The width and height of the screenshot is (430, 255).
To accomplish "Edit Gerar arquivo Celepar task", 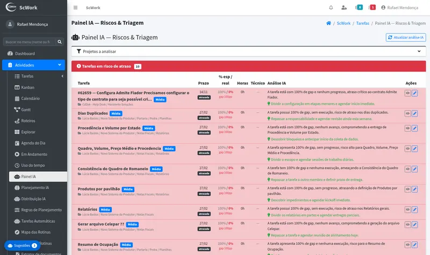I will coord(414,224).
